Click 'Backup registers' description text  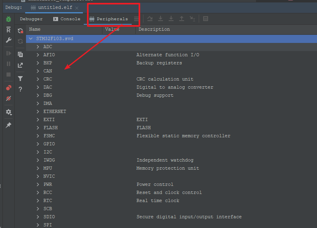click(x=159, y=63)
